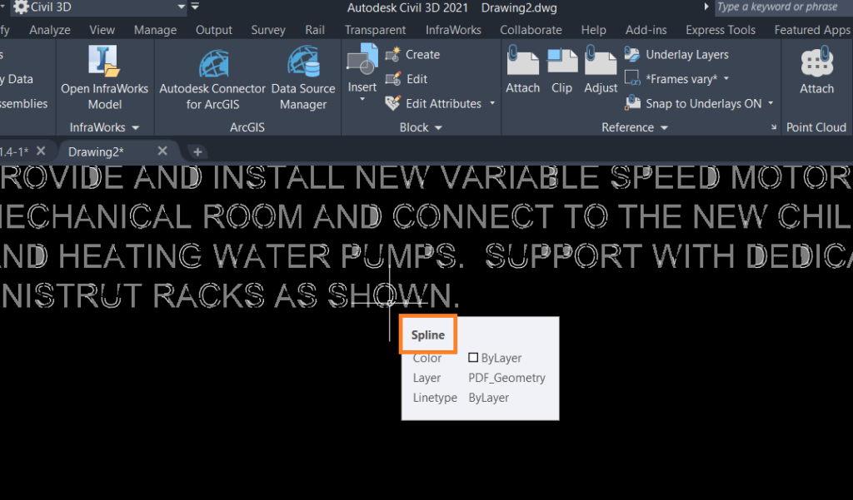Screen dimensions: 853x500
Task: Expand the Insert dropdown arrow
Action: coord(362,100)
